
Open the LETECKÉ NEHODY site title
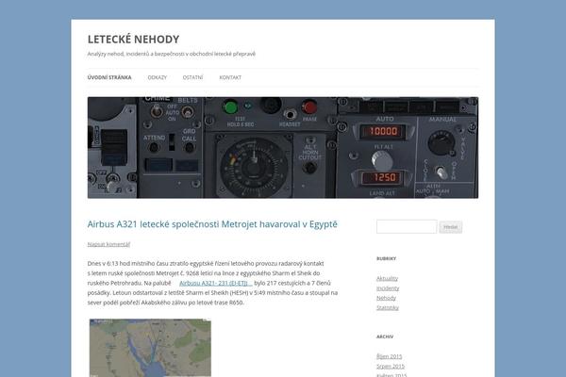(x=133, y=39)
